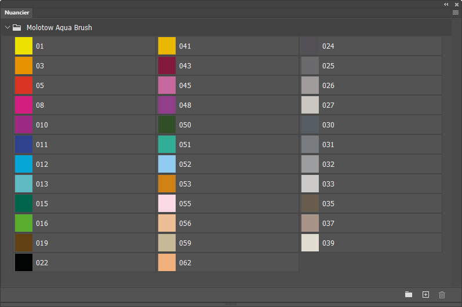This screenshot has height=307, width=462.
Task: Select the light warm gray swatch 027
Action: point(310,105)
